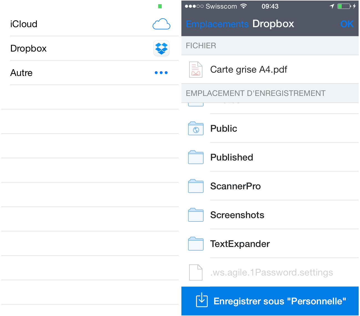Tap the Screenshots folder icon
Screen dimensions: 360x316
196,215
